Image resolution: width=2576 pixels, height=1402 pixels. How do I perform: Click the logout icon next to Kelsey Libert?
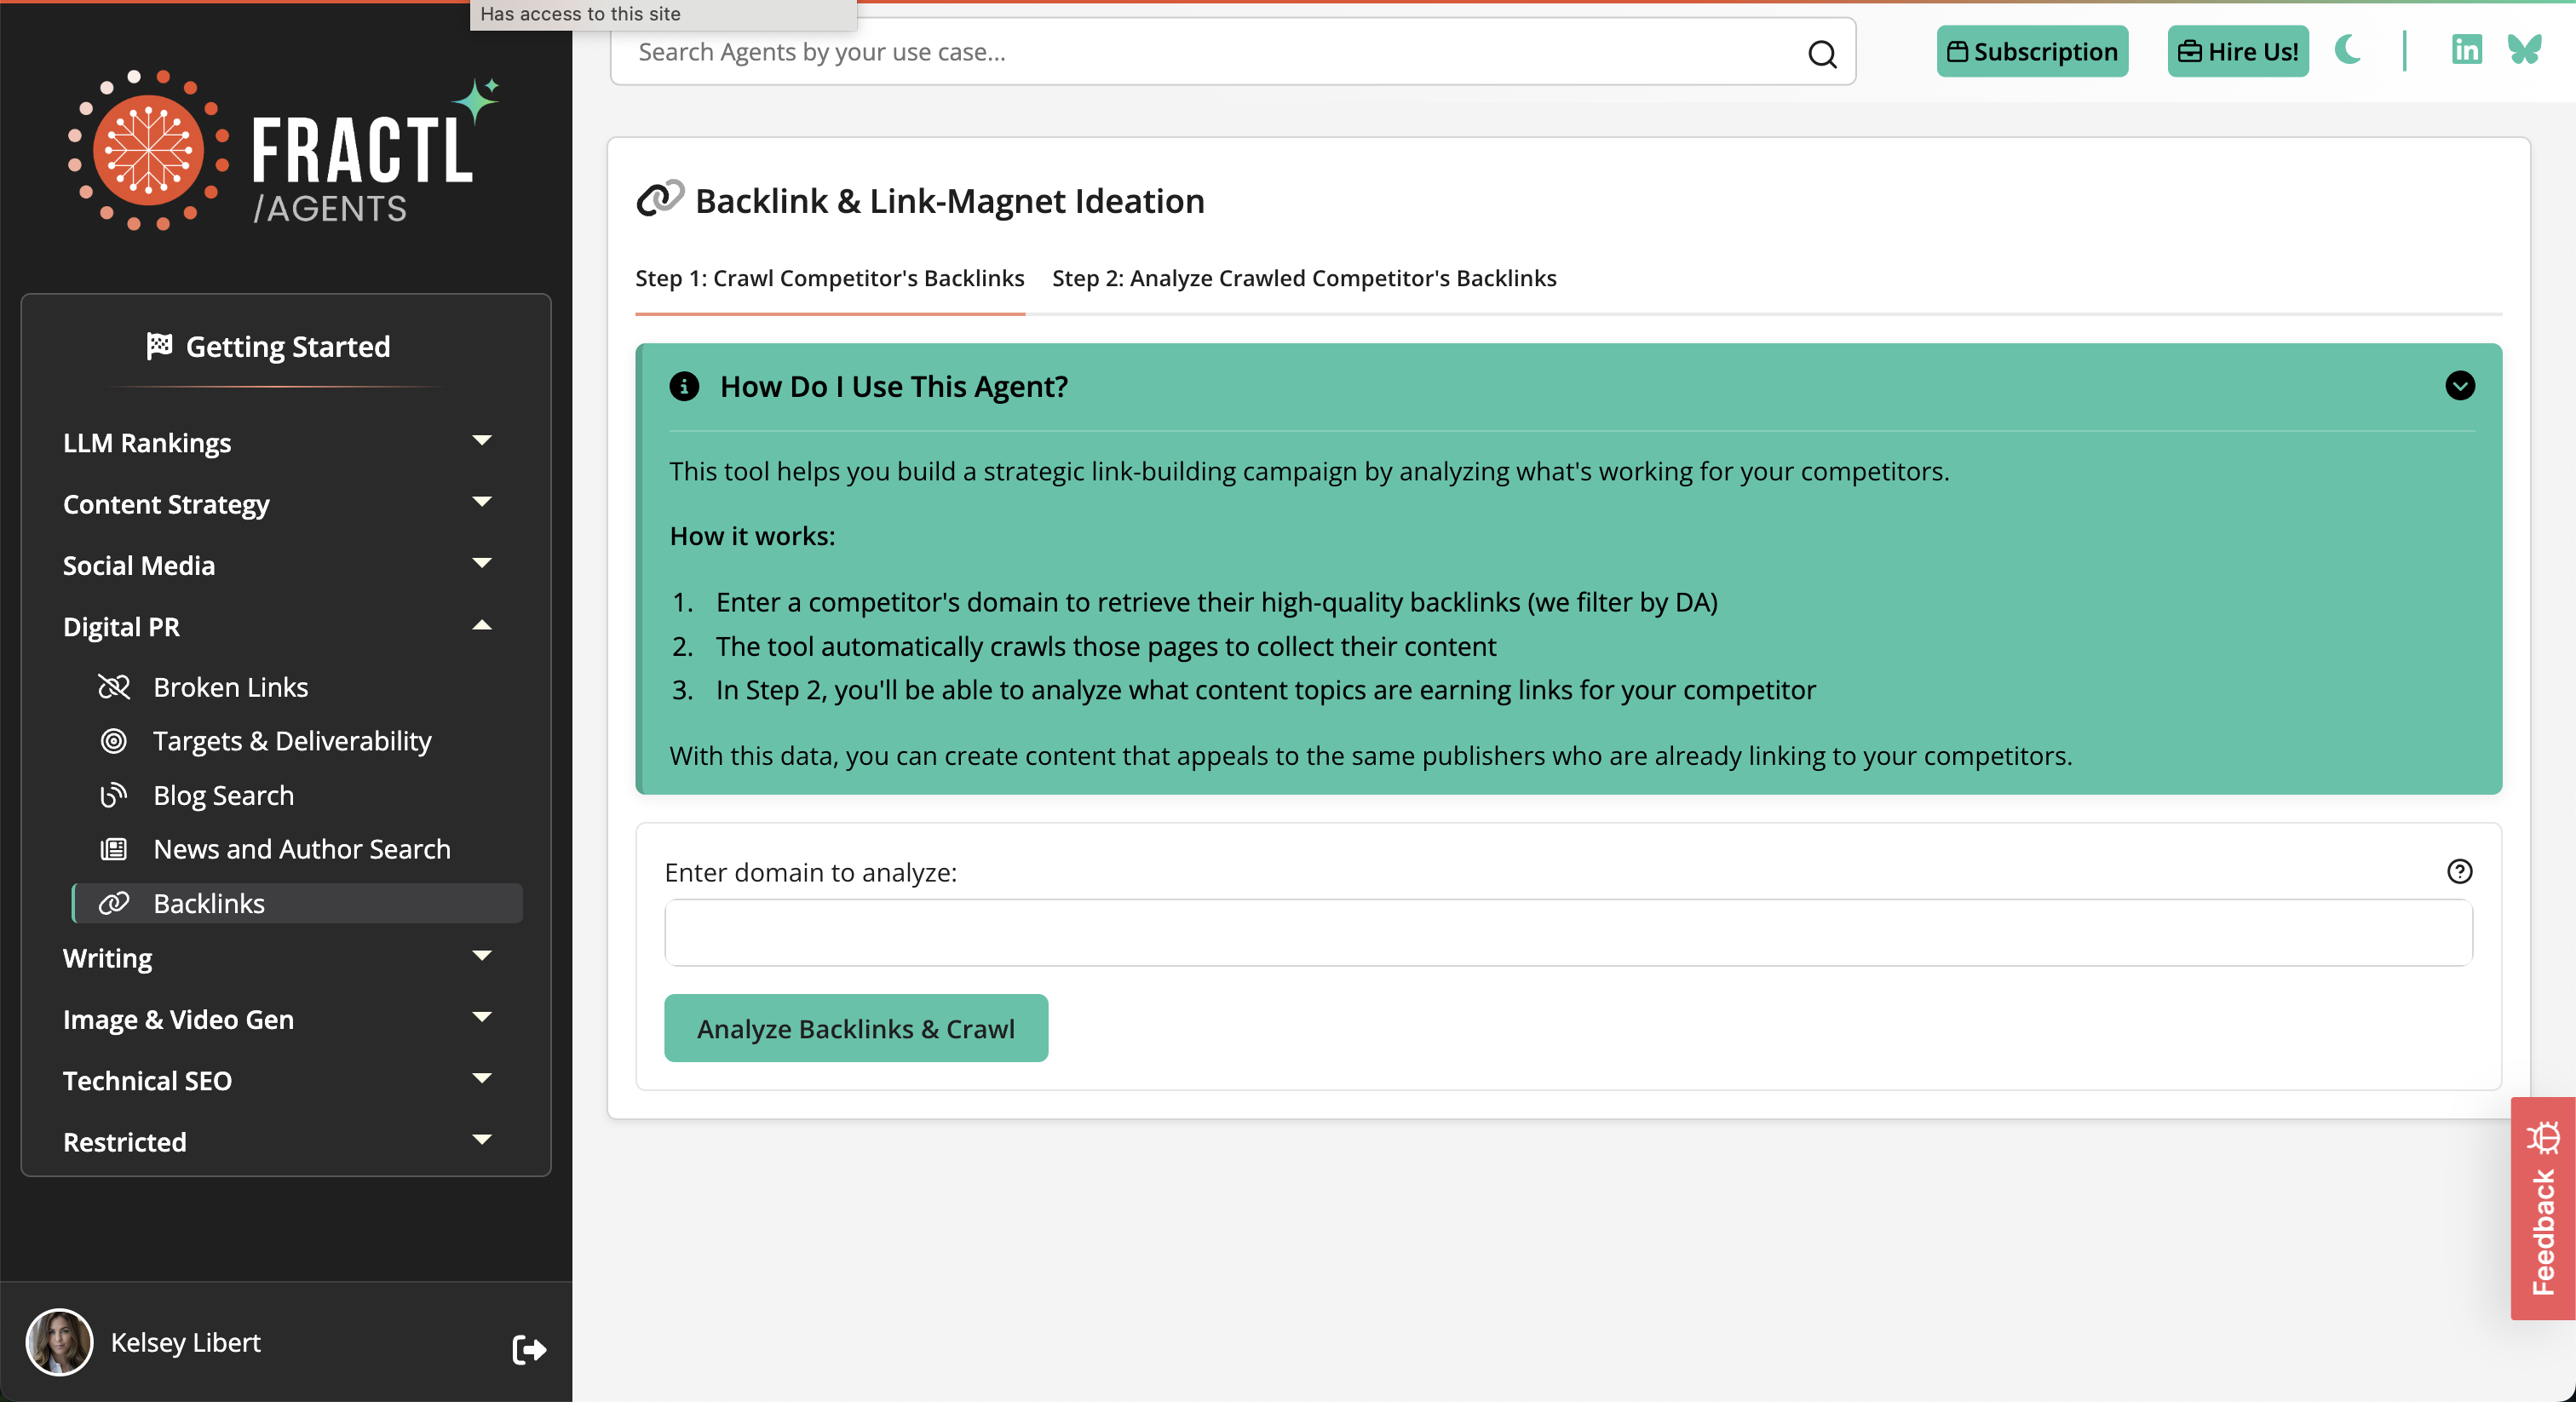click(529, 1351)
